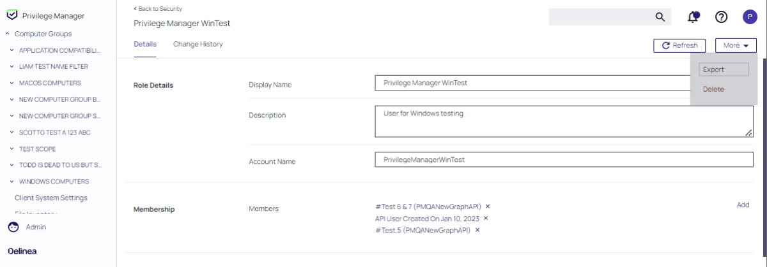The height and width of the screenshot is (267, 767).
Task: Remove API User Created On Jan 10, 2023
Action: point(485,218)
